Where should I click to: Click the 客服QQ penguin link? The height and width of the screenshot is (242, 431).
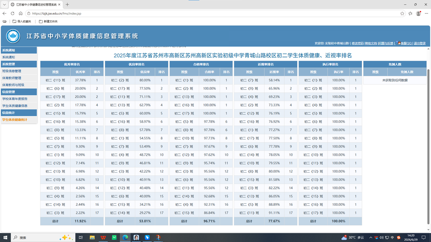(405, 43)
